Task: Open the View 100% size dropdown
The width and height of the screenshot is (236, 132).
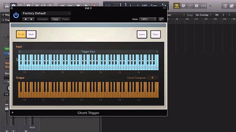Action: coord(148,19)
